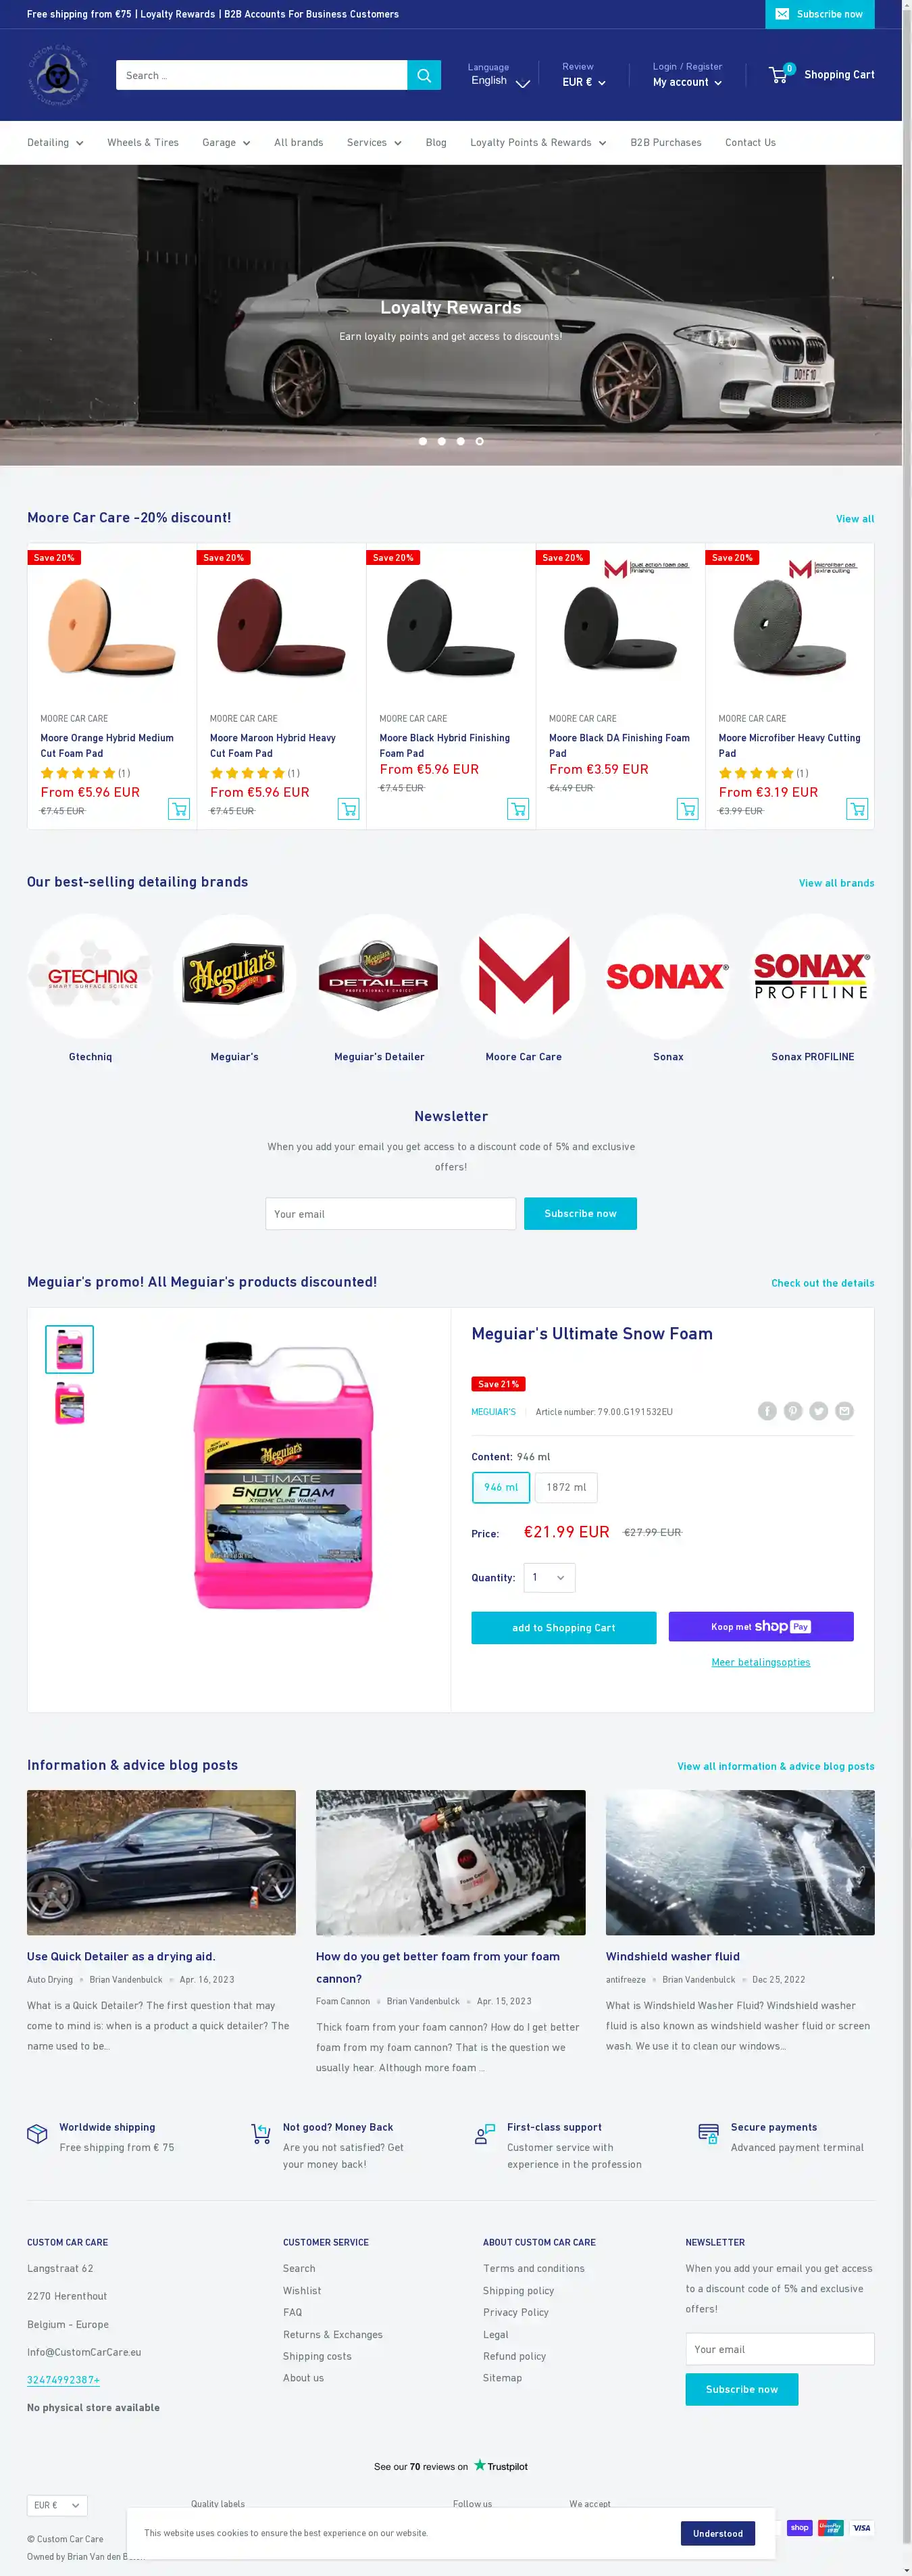Click add to Shopping Cart button

click(x=564, y=1627)
